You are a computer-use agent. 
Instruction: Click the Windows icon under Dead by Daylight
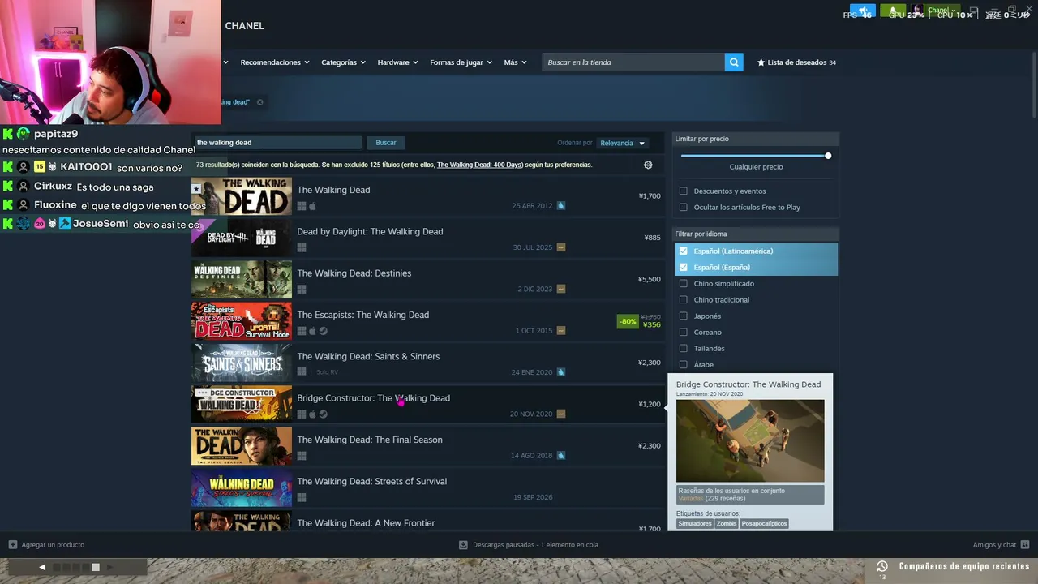[x=302, y=248]
